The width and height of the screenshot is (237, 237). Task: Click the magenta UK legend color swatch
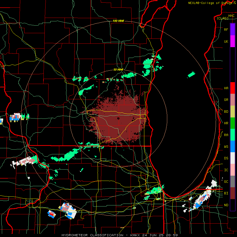[233, 41]
